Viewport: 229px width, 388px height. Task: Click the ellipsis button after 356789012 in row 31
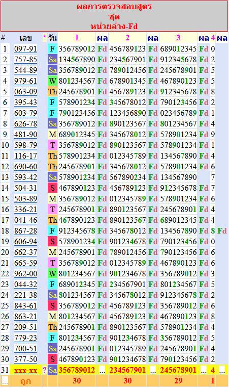(x=102, y=370)
